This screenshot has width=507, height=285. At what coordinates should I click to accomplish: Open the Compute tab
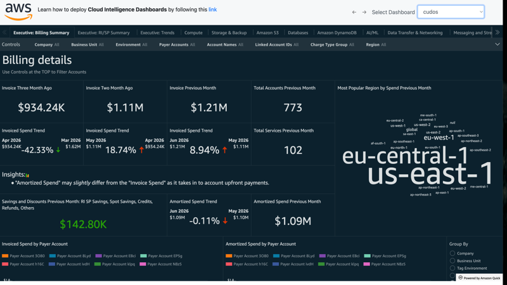coord(193,33)
